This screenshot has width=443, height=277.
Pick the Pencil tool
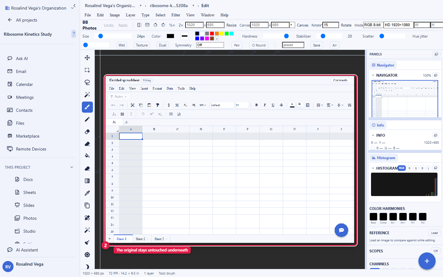(x=87, y=119)
